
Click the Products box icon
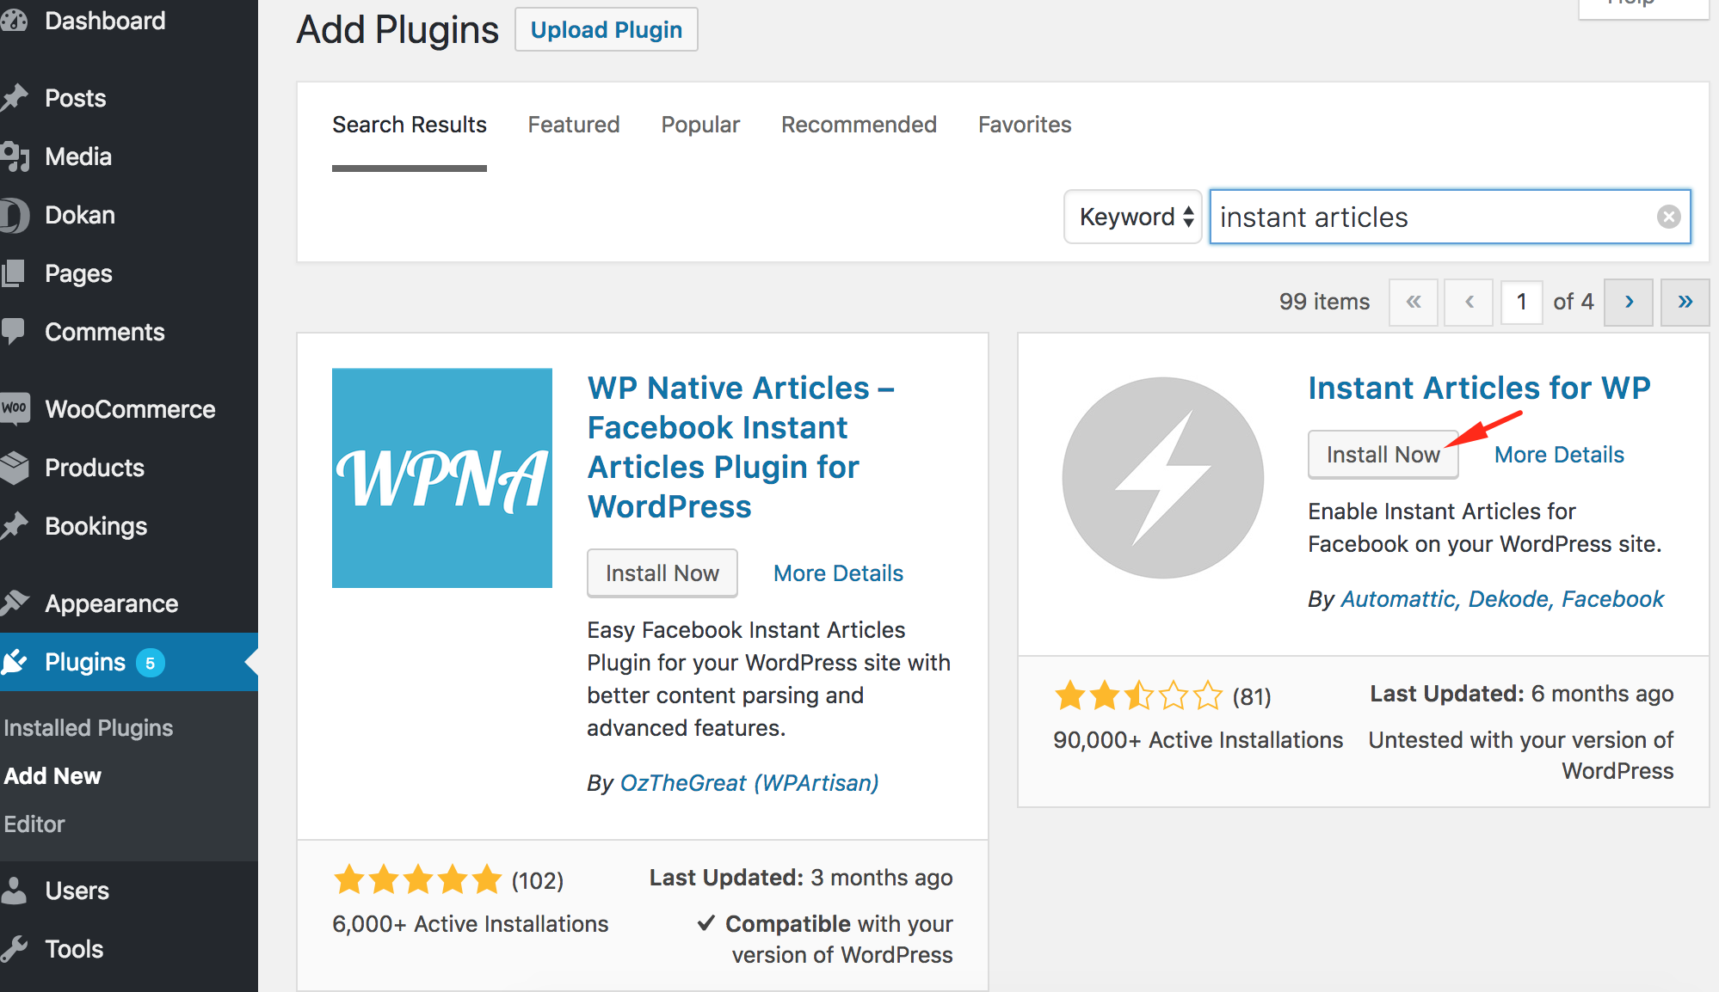[15, 468]
